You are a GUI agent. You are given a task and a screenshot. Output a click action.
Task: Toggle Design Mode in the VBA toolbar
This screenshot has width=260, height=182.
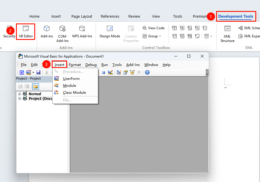(x=110, y=72)
